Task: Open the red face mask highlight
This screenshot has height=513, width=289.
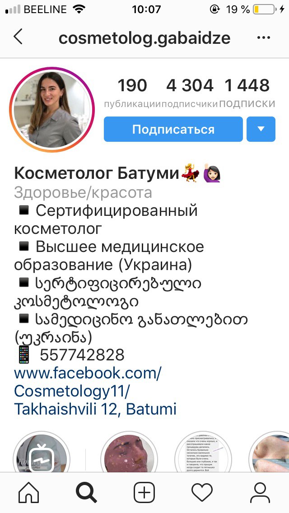Action: coord(129,453)
